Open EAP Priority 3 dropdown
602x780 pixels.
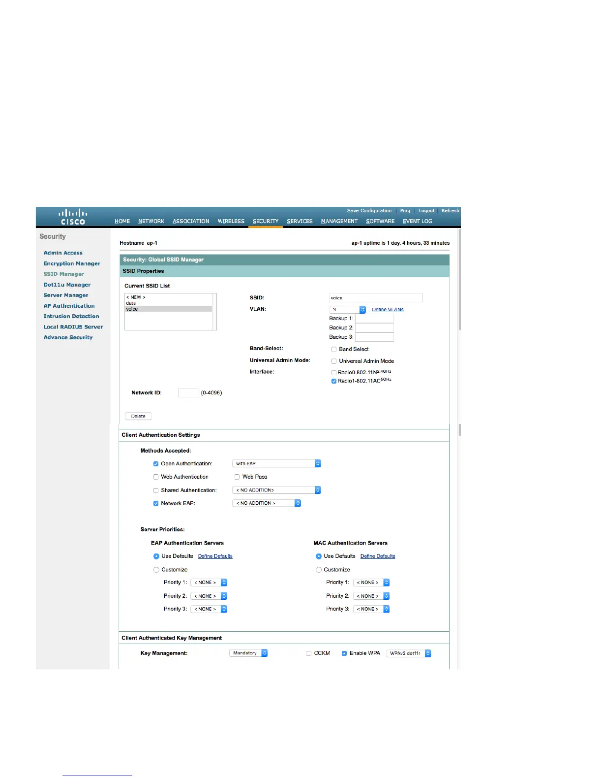pyautogui.click(x=209, y=610)
